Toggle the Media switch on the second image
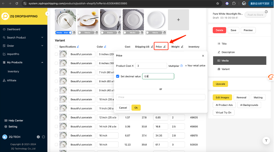This screenshot has height=152, width=274. (86, 33)
